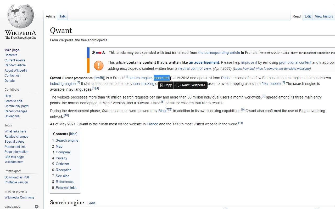Open Special pages
This screenshot has width=335, height=209.
14,142
